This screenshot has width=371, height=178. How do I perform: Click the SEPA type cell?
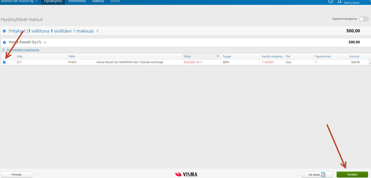click(x=240, y=62)
